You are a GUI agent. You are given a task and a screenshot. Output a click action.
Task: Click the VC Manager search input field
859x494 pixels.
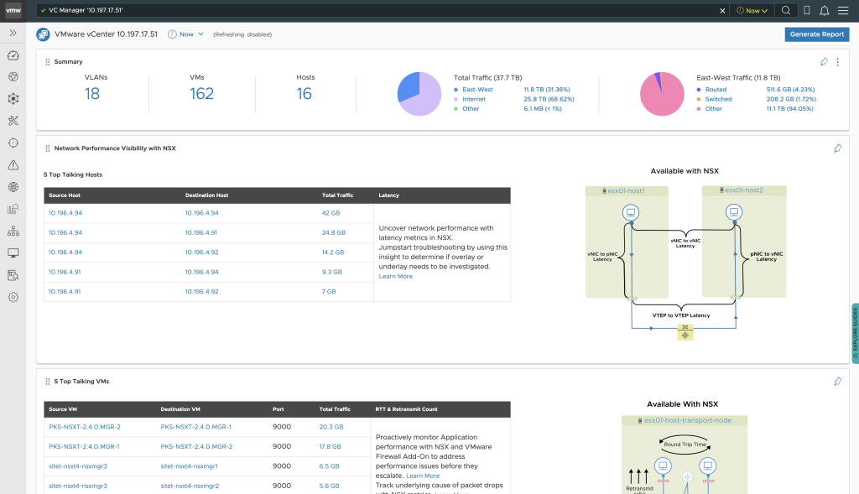pyautogui.click(x=377, y=11)
